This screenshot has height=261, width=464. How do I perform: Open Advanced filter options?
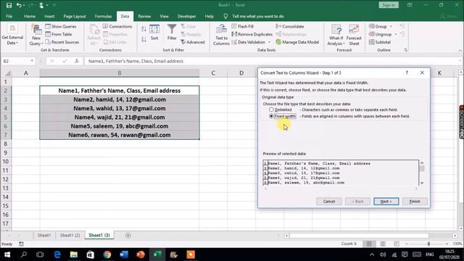(x=192, y=42)
